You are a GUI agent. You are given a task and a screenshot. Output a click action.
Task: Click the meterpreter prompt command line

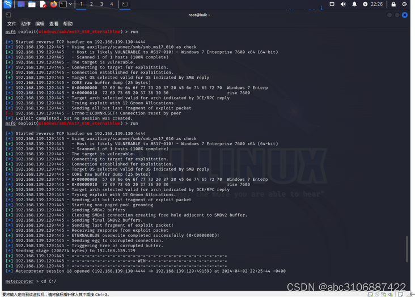31,281
